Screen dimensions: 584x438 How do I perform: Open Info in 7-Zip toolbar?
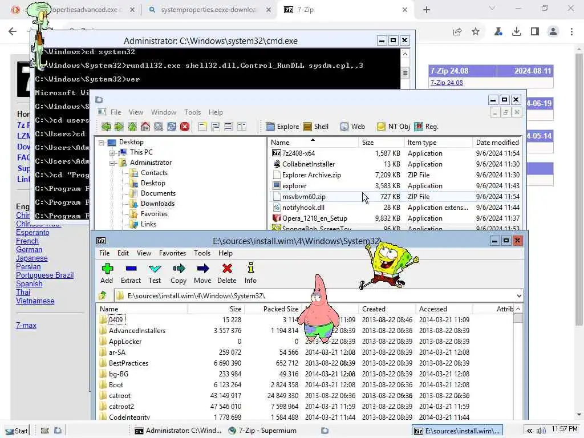[251, 273]
